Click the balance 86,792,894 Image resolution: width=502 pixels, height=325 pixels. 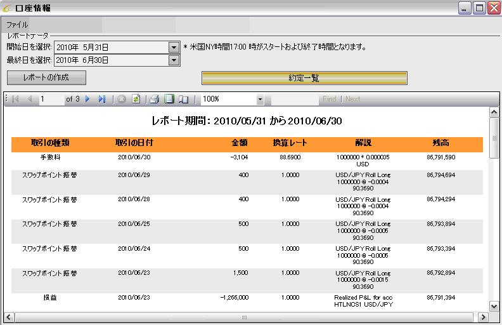[441, 273]
